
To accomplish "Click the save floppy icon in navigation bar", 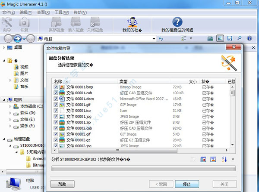I will click(x=230, y=38).
